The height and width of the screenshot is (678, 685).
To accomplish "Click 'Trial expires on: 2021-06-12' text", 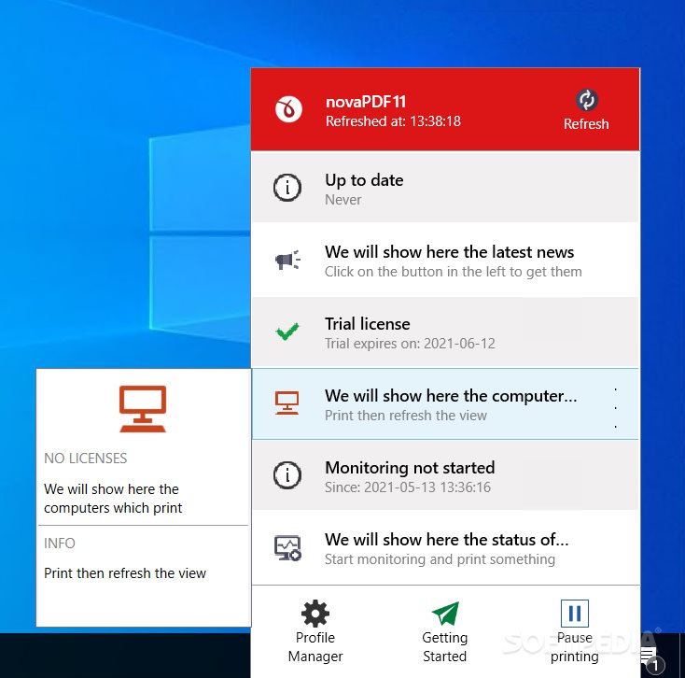I will [x=410, y=344].
